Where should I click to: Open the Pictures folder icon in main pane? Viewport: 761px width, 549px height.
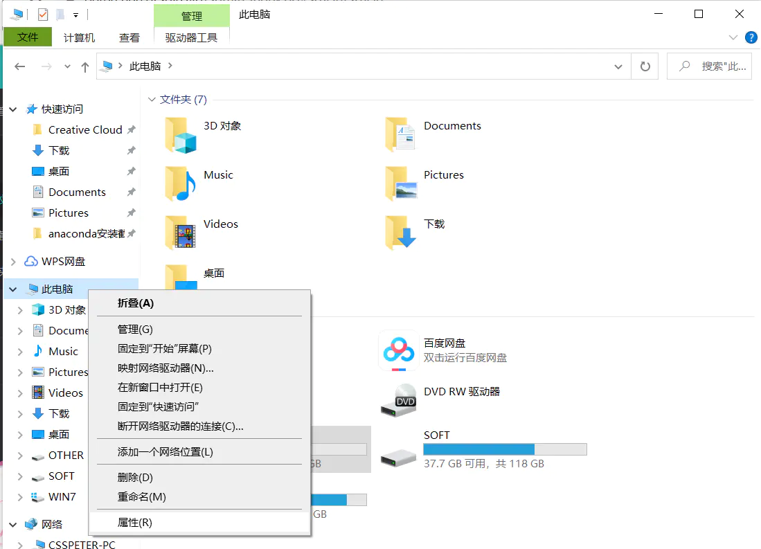[401, 184]
